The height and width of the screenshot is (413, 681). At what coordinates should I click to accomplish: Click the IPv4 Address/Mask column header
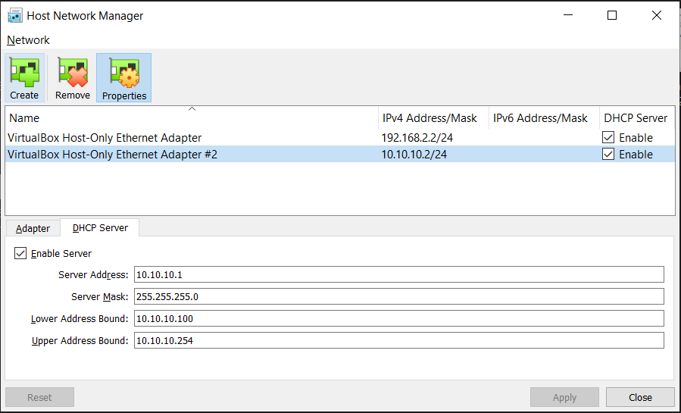click(x=433, y=117)
